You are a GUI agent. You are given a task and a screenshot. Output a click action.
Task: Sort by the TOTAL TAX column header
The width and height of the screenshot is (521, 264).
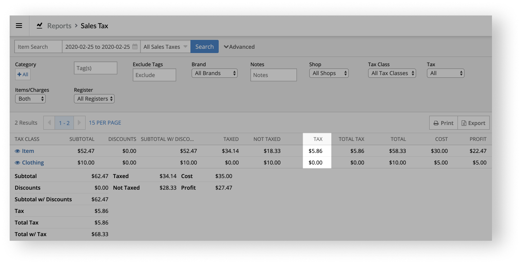(351, 139)
